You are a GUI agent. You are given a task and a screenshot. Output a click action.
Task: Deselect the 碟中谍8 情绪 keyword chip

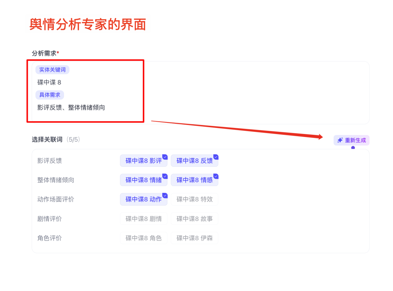coord(144,180)
